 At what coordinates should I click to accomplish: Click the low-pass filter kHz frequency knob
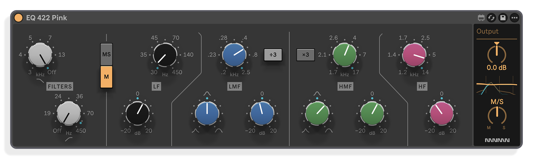click(x=41, y=55)
